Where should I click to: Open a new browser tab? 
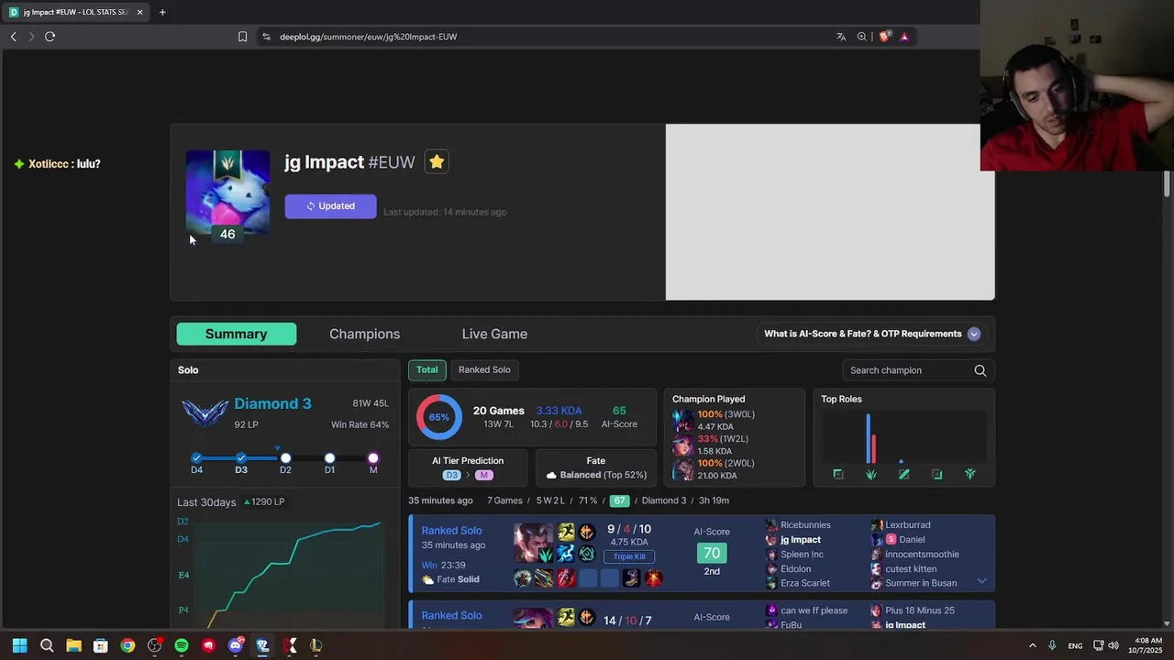[x=162, y=12]
